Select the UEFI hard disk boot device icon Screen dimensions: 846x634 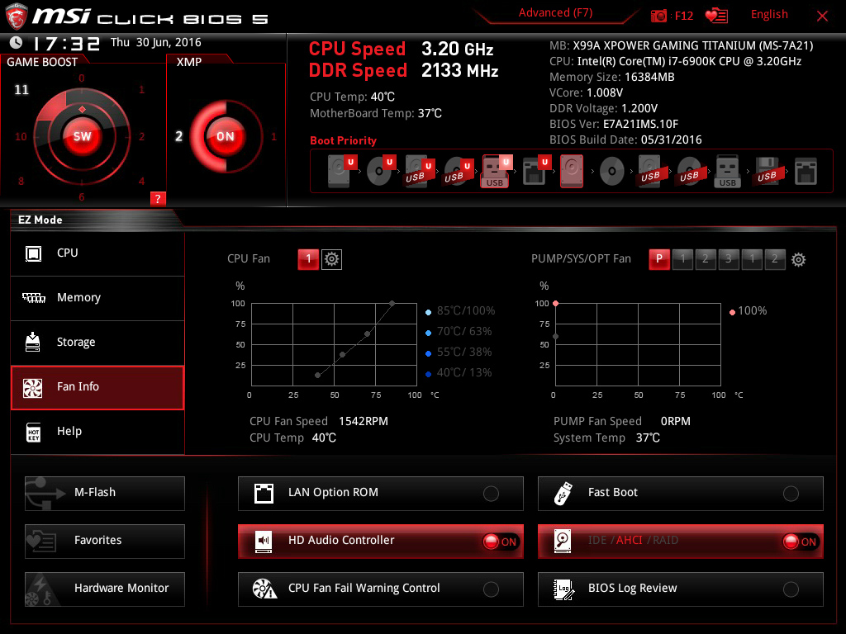pos(342,171)
